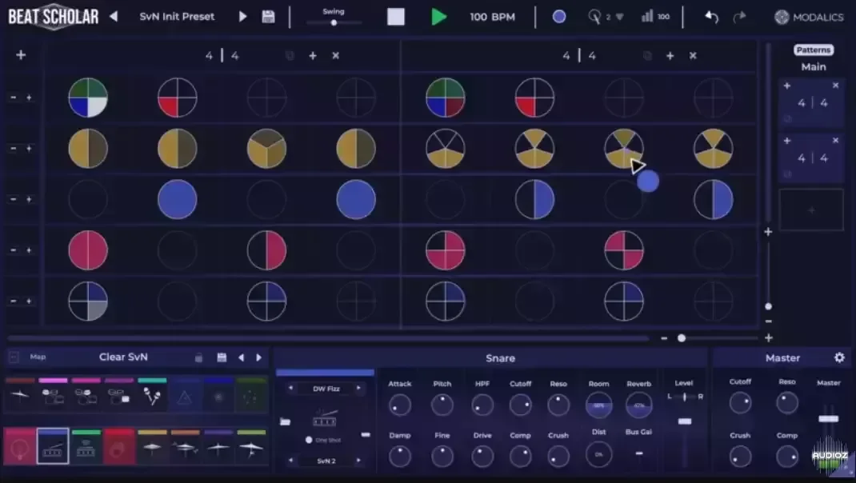Load the previous kit with the arrow beside Clear SvN
The image size is (856, 483).
pos(242,357)
